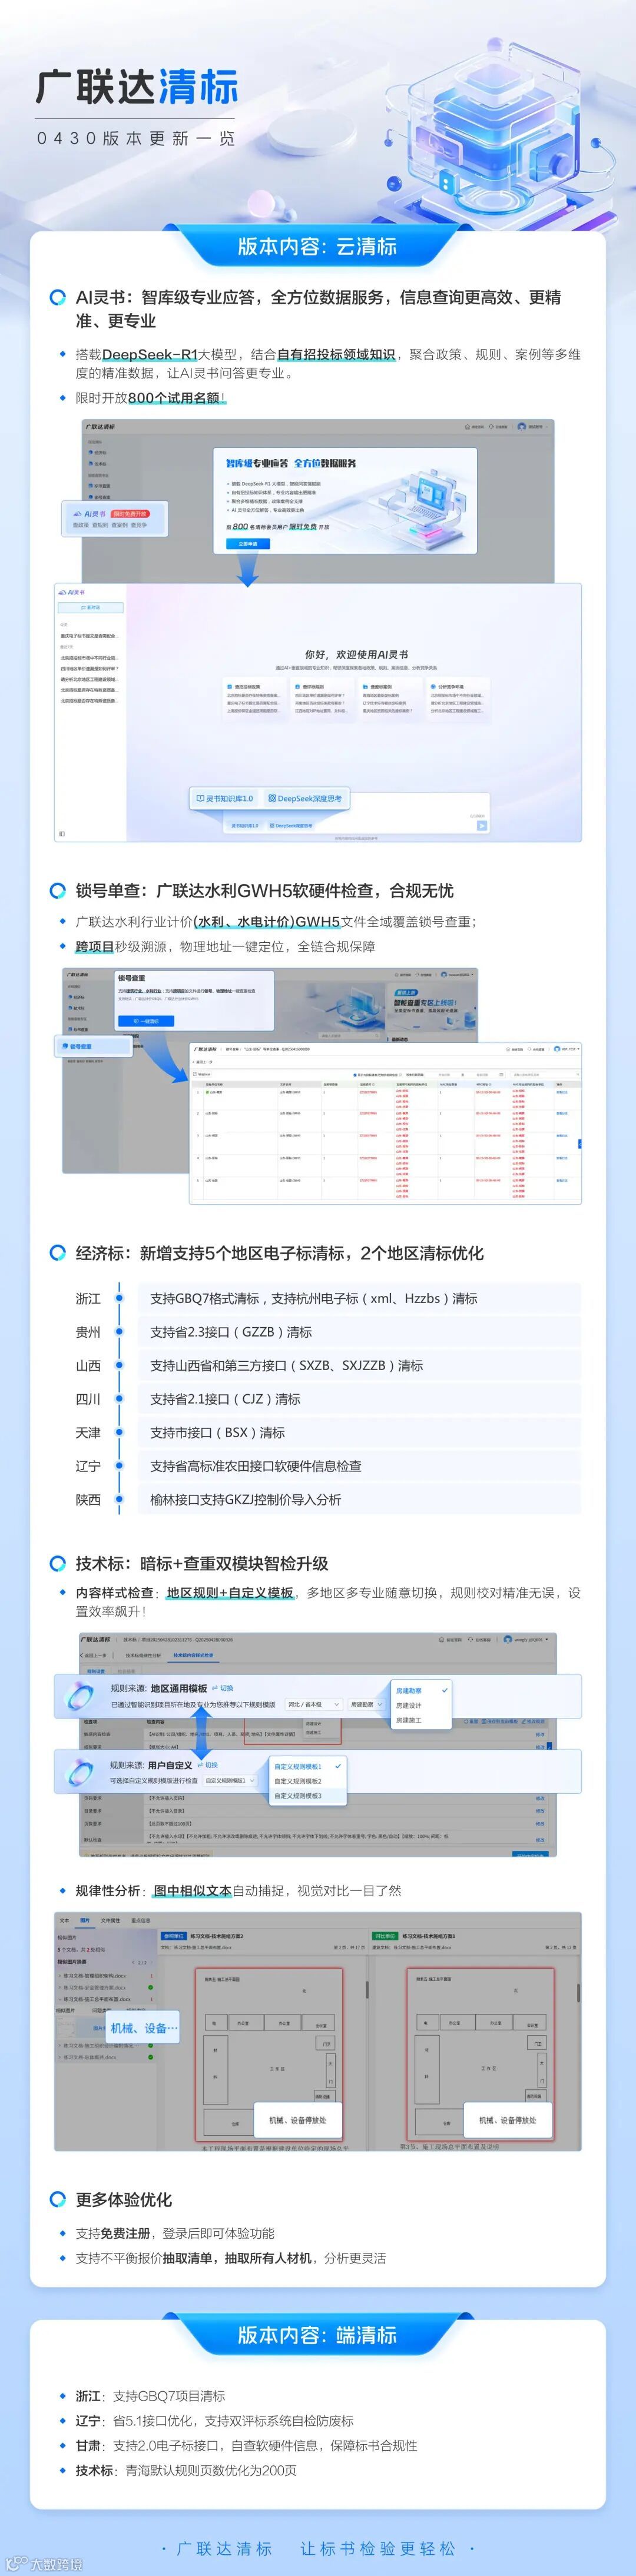Viewport: 636px width, 2576px height.
Task: Select 自定义规则模板3 list option
Action: click(308, 1796)
